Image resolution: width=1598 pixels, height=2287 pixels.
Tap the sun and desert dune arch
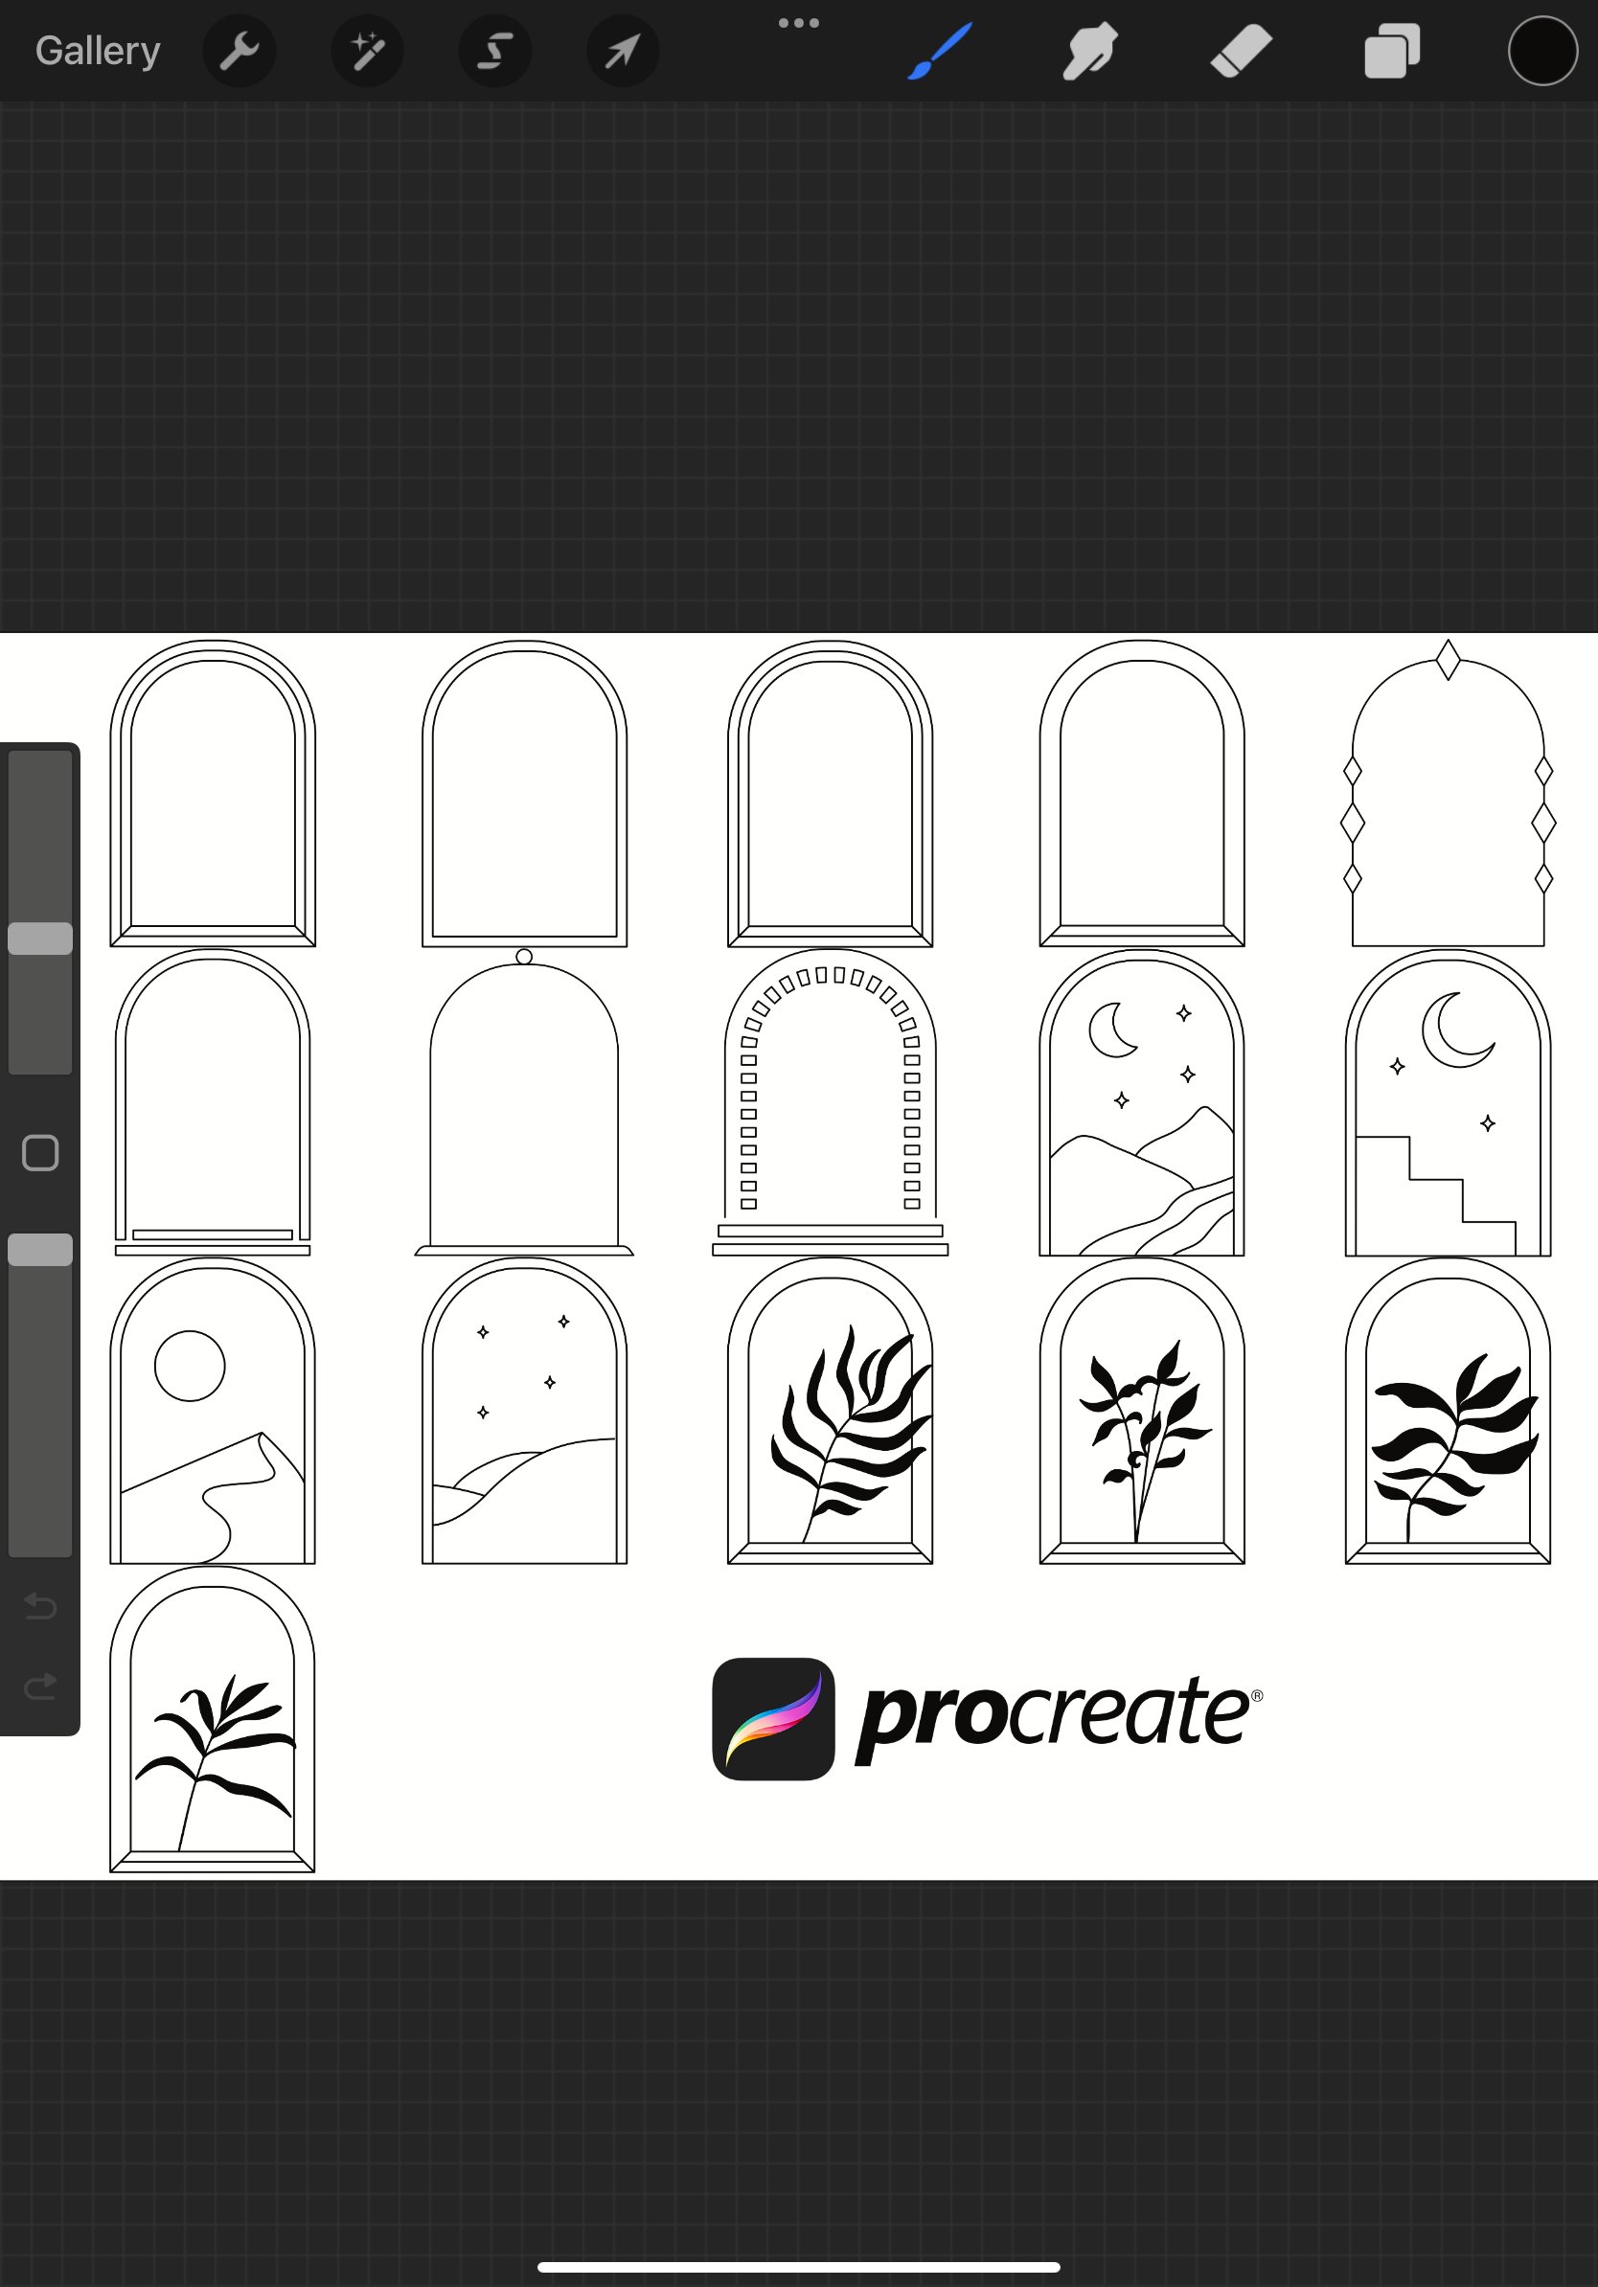212,1411
